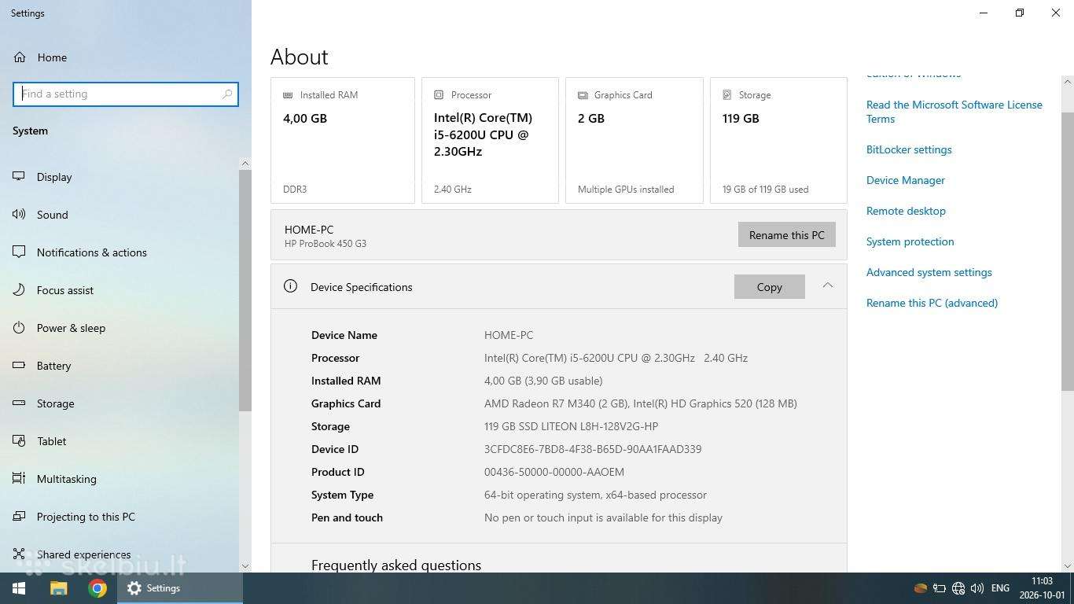Click the Shared experiences icon
The height and width of the screenshot is (604, 1074).
(x=19, y=554)
